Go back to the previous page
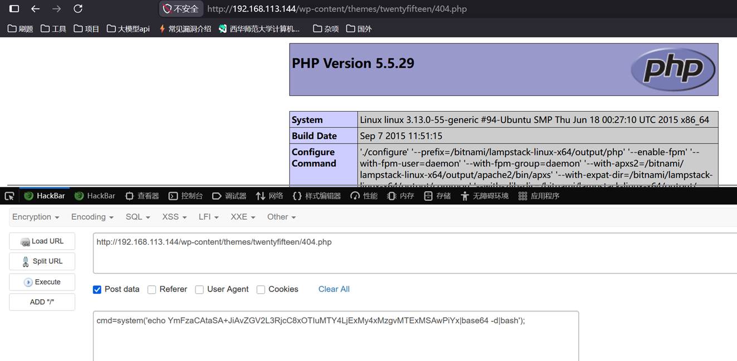This screenshot has width=737, height=361. pyautogui.click(x=35, y=9)
